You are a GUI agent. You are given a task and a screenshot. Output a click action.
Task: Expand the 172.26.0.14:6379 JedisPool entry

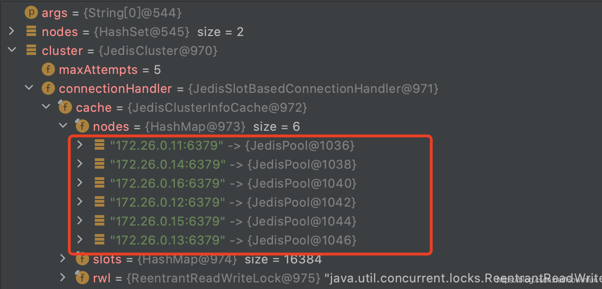81,164
